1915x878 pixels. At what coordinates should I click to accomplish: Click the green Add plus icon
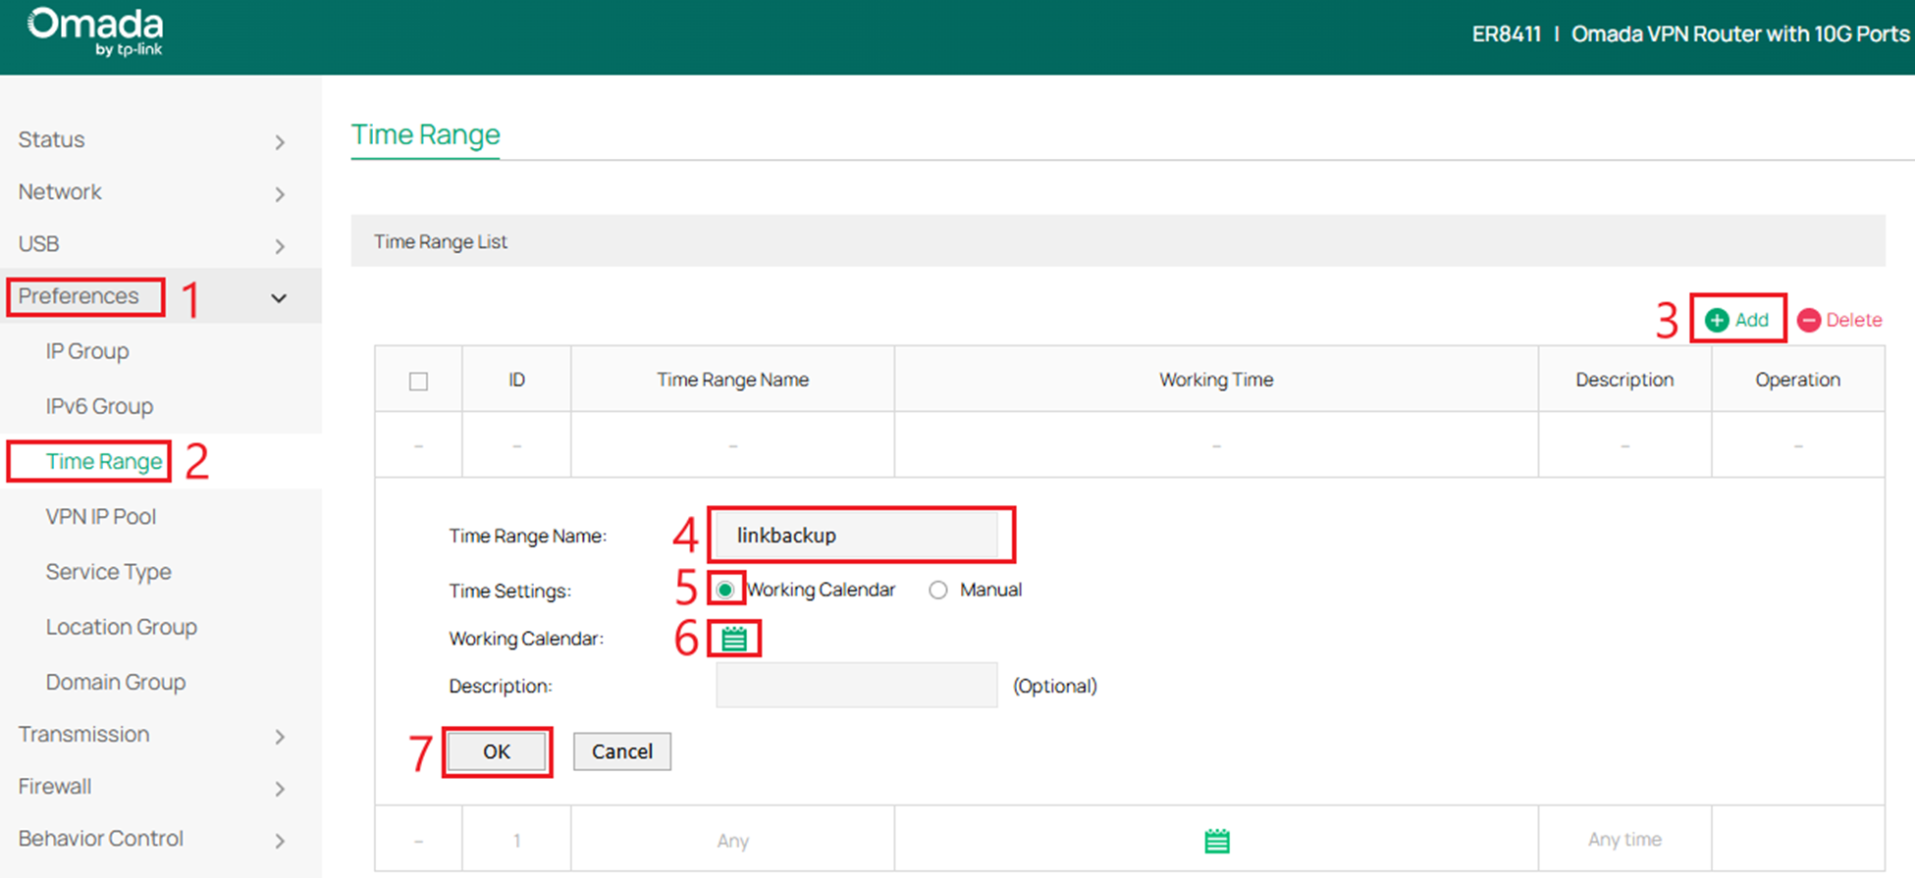point(1717,320)
